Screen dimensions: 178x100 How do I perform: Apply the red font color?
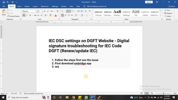[x=56, y=15]
